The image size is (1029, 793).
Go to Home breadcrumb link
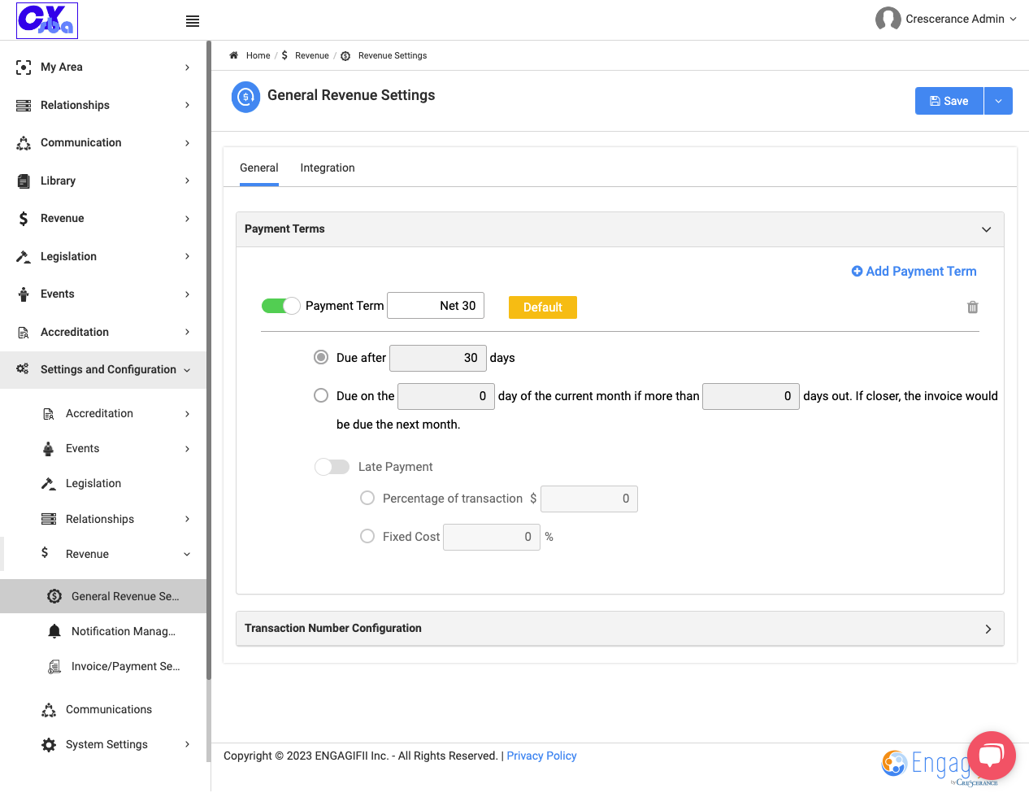pyautogui.click(x=258, y=55)
